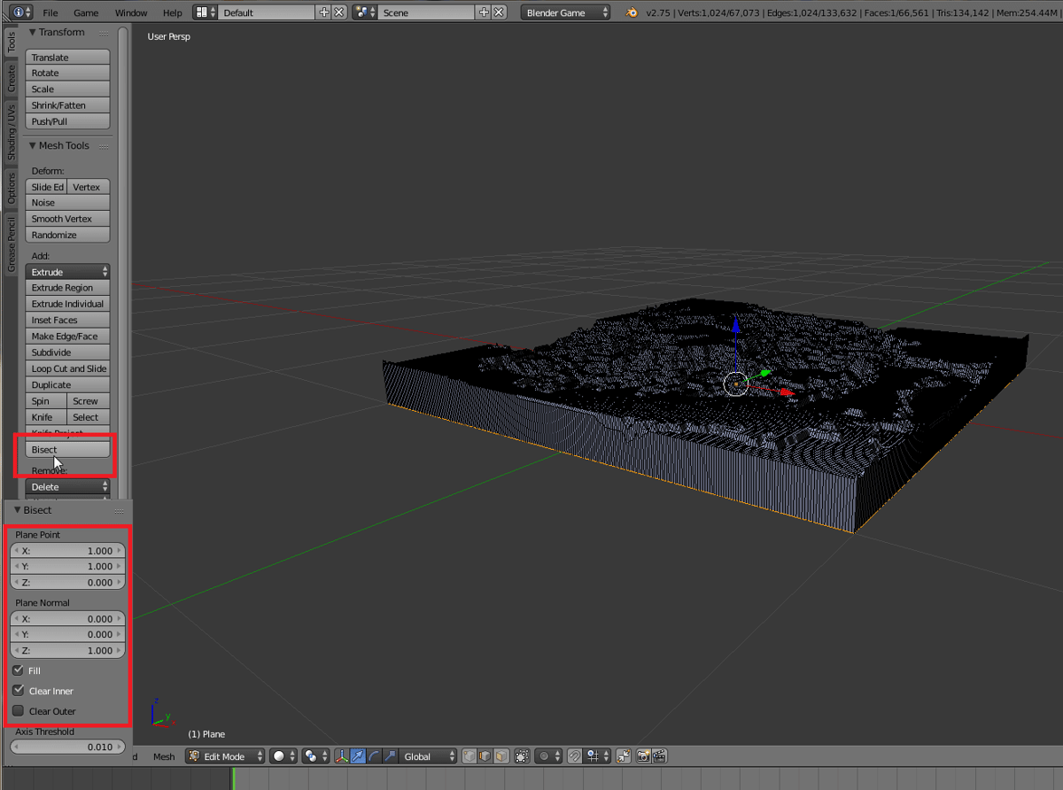Click the Scene name field
Viewport: 1063px width, 790px height.
point(426,12)
